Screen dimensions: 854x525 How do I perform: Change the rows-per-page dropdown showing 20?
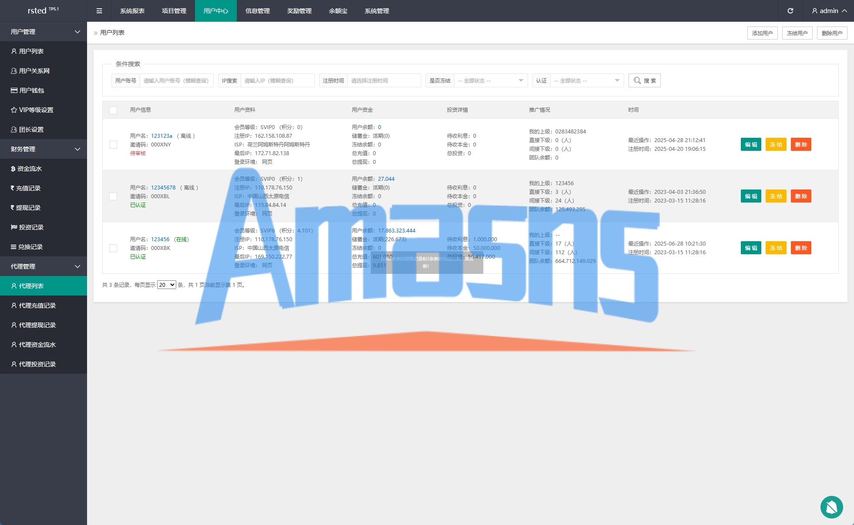[166, 285]
